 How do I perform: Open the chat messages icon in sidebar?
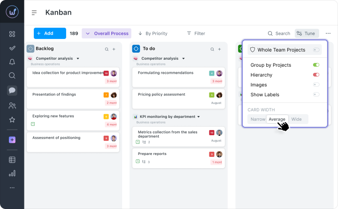tap(12, 91)
